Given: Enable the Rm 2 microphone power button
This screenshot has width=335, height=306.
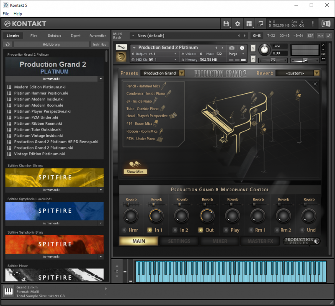Looking at the screenshot, I should click(277, 230).
